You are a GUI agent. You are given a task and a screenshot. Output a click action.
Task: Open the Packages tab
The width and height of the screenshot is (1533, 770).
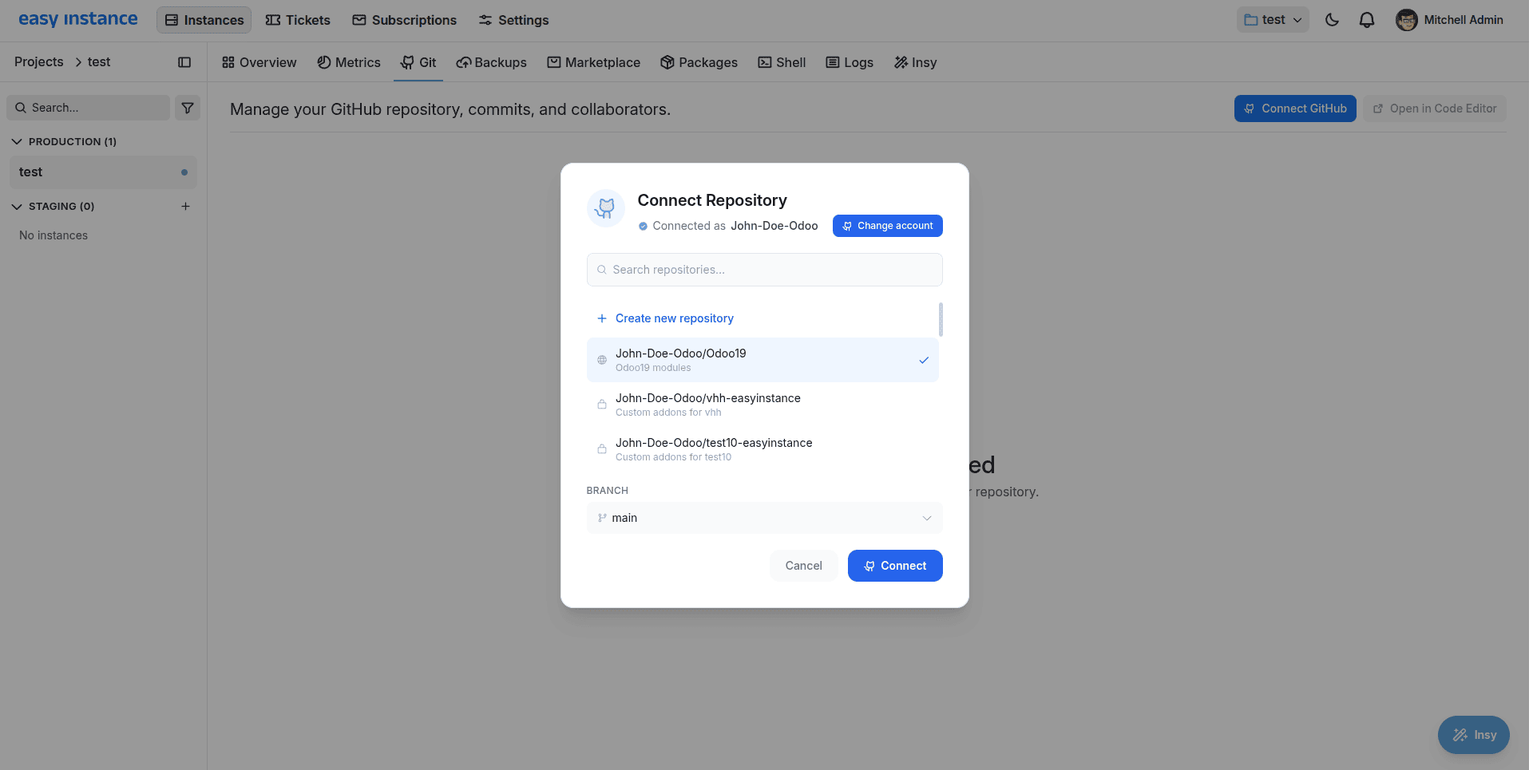pos(699,62)
